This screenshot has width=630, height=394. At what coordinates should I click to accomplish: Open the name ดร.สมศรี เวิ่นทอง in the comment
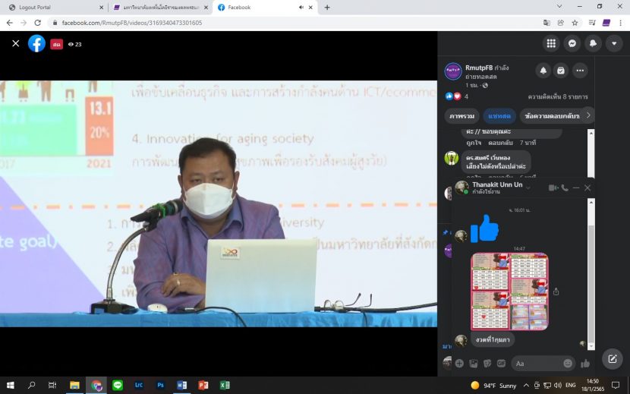coord(488,158)
